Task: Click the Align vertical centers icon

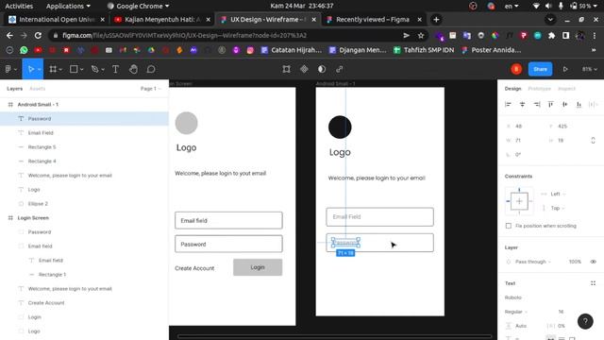Action: pos(564,105)
